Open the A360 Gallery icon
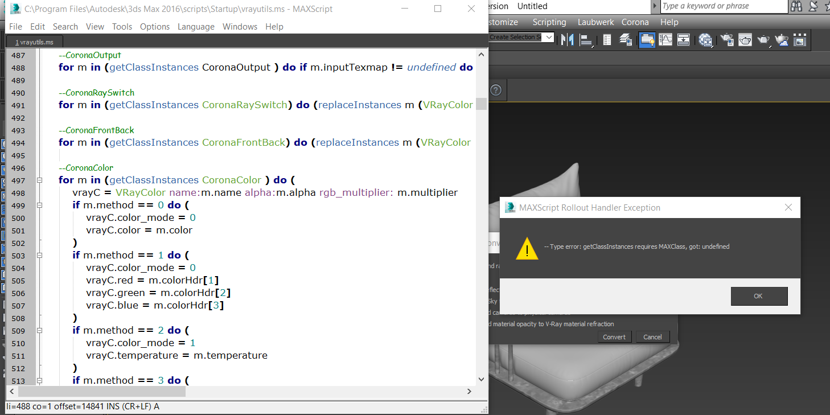 pyautogui.click(x=800, y=39)
